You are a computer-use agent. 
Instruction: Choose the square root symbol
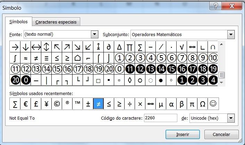tap(182, 47)
